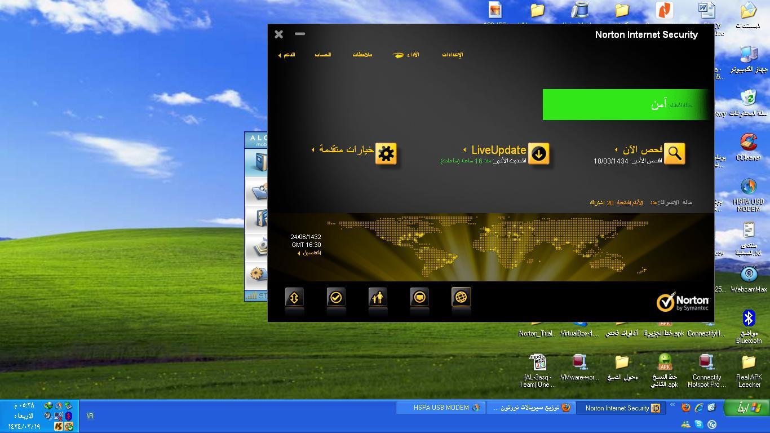Open the family parental control icon

pos(378,297)
